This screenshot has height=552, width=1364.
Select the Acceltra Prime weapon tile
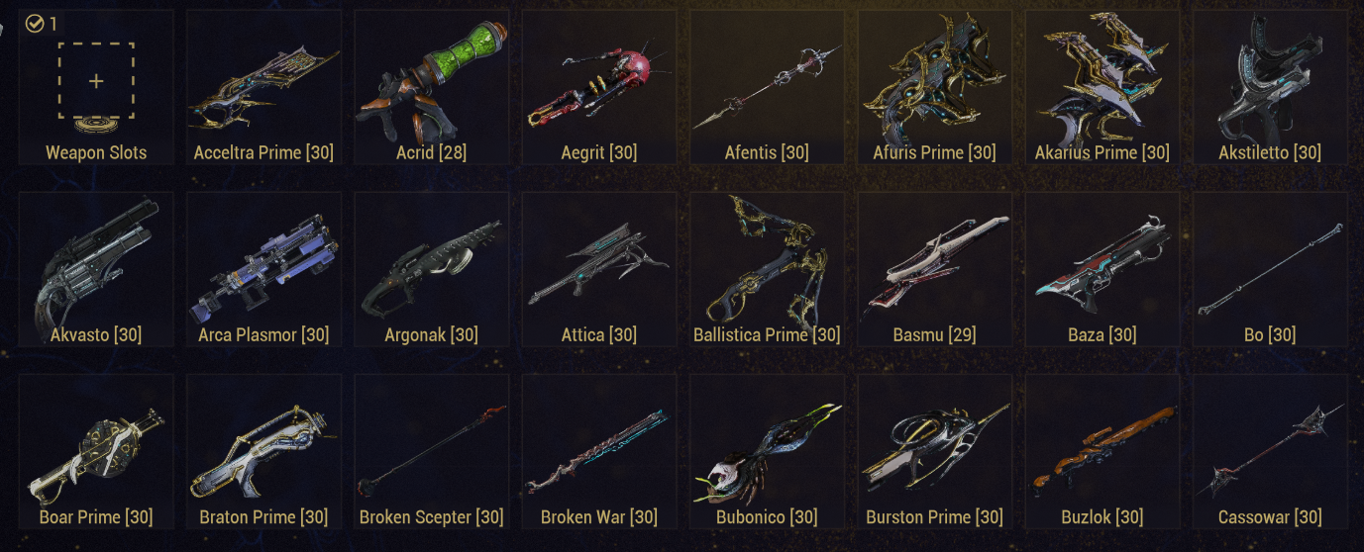(263, 87)
